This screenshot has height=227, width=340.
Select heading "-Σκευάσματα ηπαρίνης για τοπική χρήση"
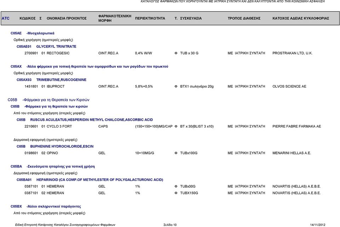[x=61, y=166]
